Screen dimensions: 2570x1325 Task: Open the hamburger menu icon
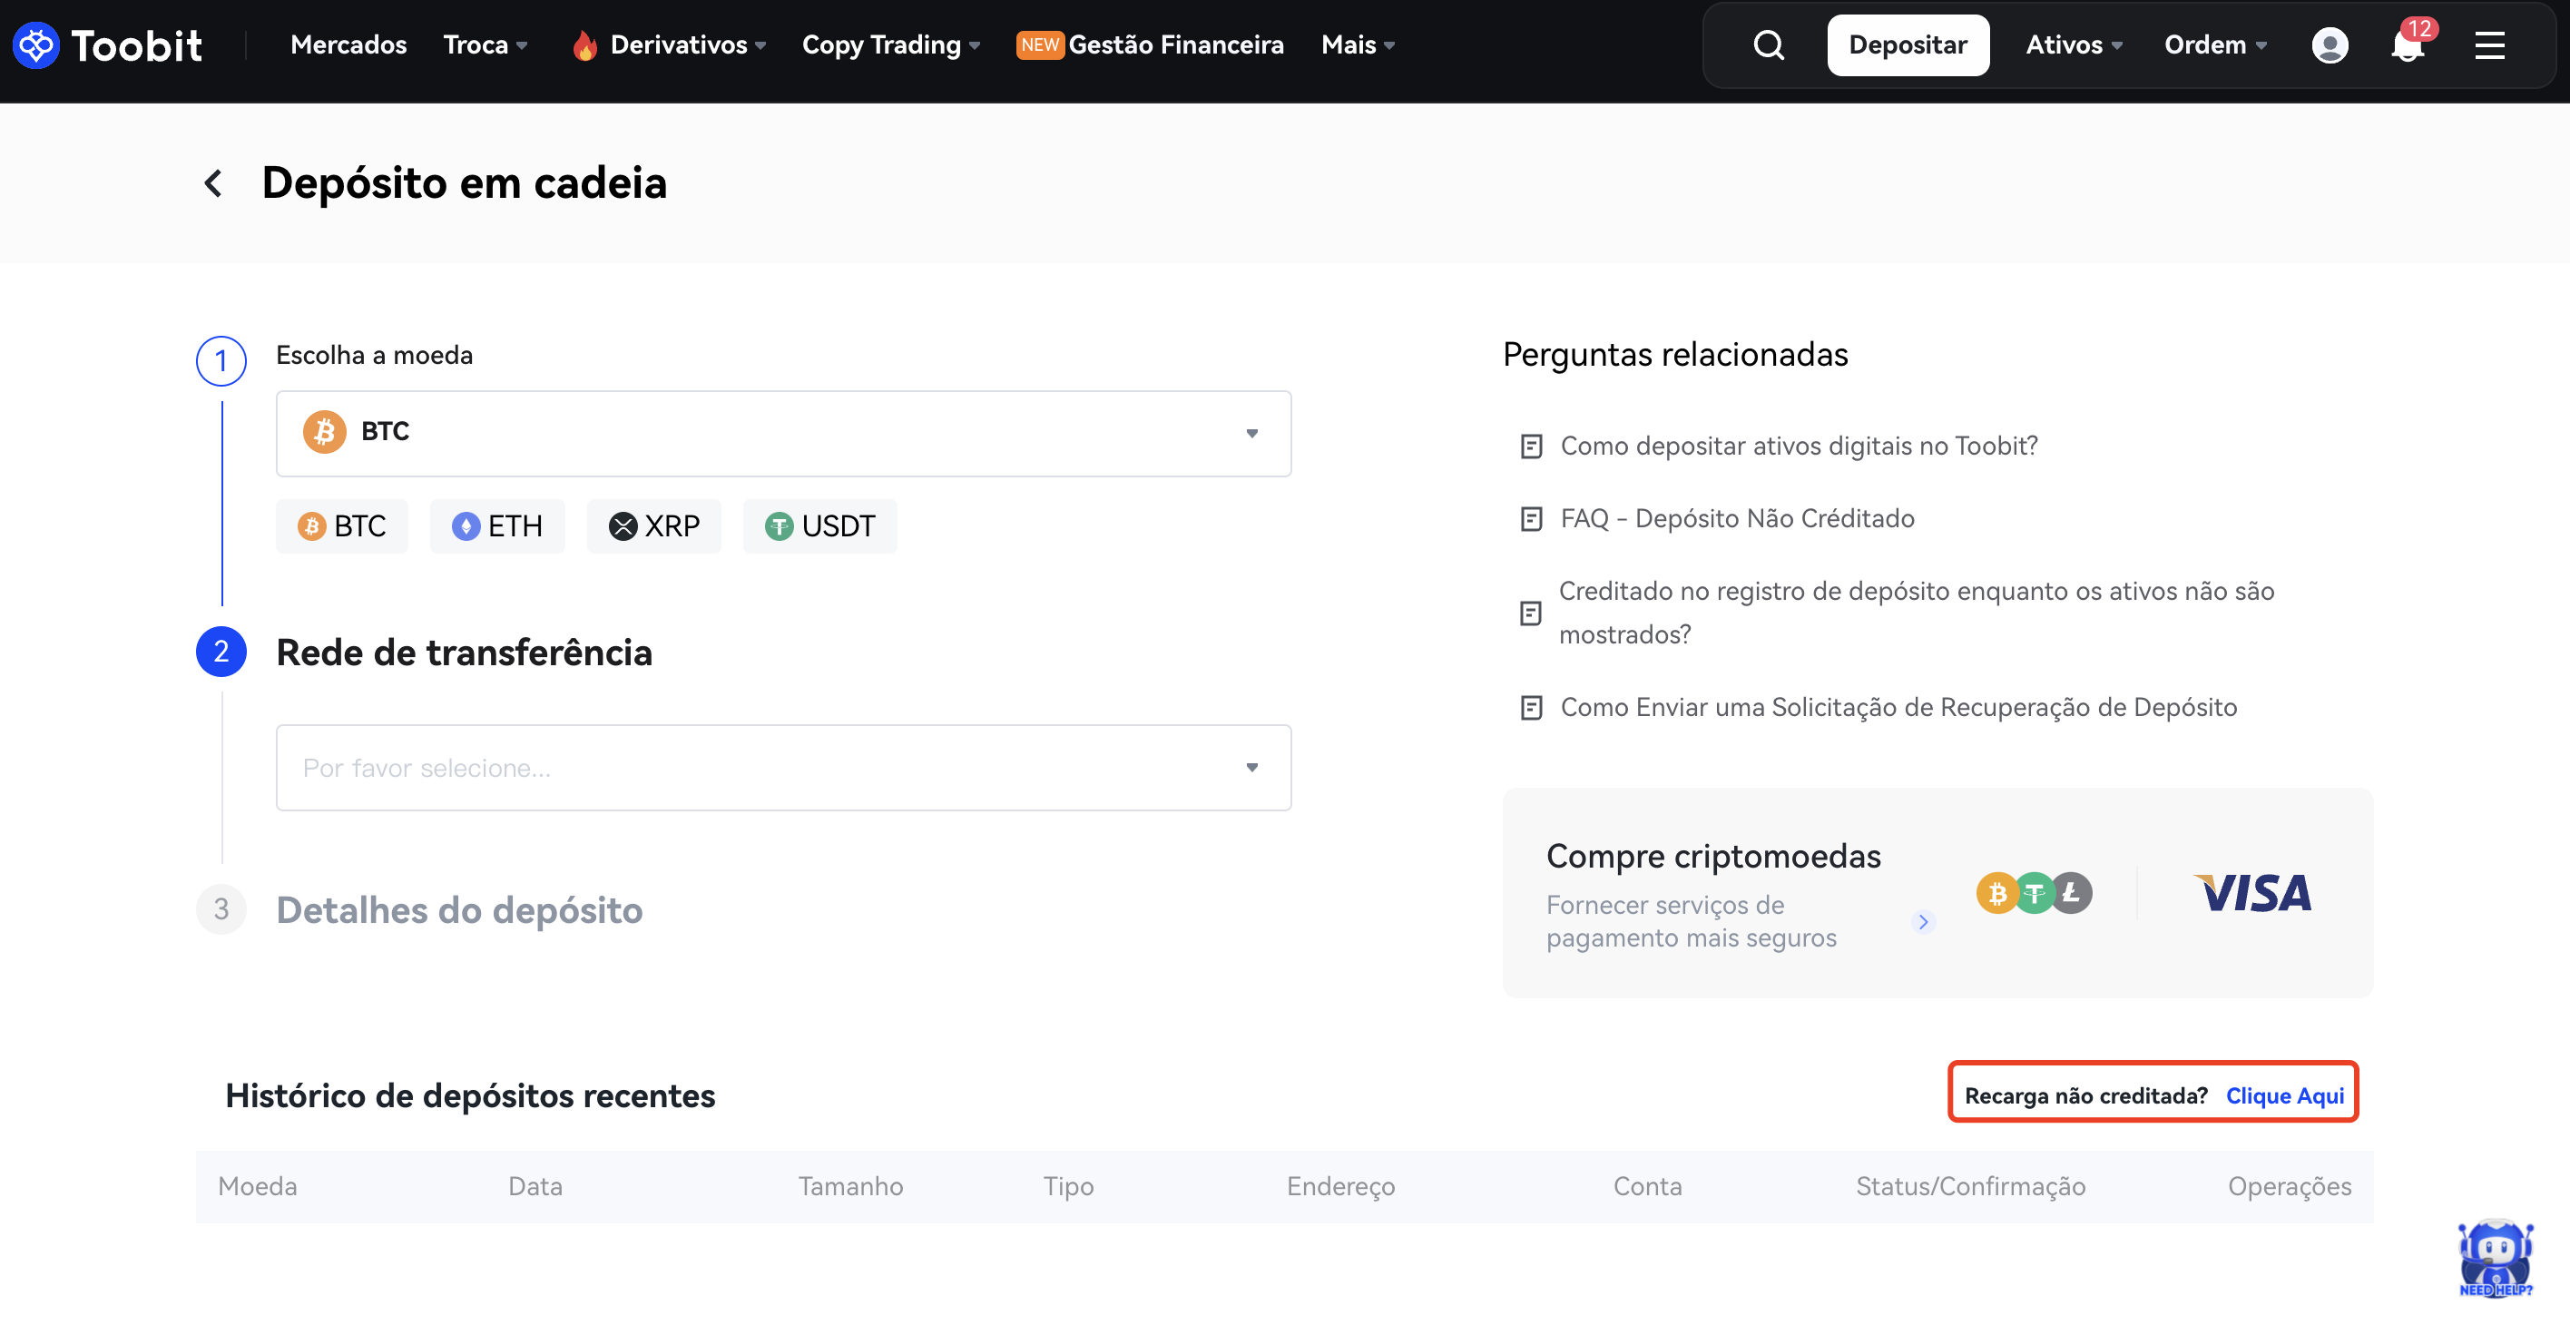(2489, 44)
